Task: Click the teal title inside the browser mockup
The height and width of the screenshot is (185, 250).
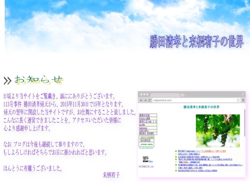Action: [x=201, y=107]
